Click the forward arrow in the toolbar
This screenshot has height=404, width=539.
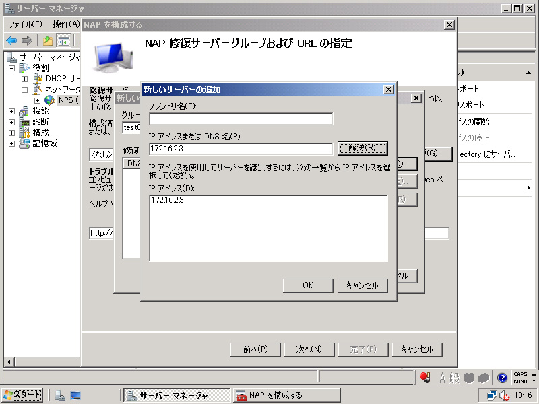(x=27, y=40)
